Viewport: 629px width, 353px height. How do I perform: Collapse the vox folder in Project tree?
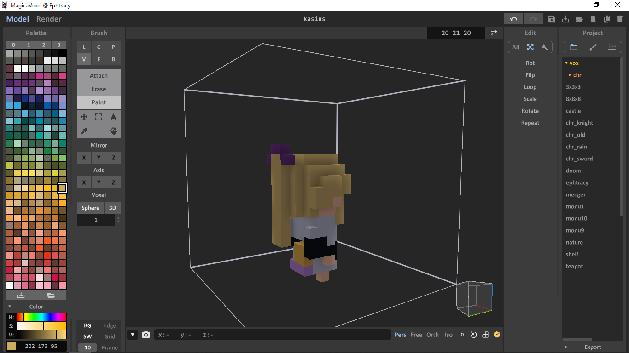[x=566, y=63]
